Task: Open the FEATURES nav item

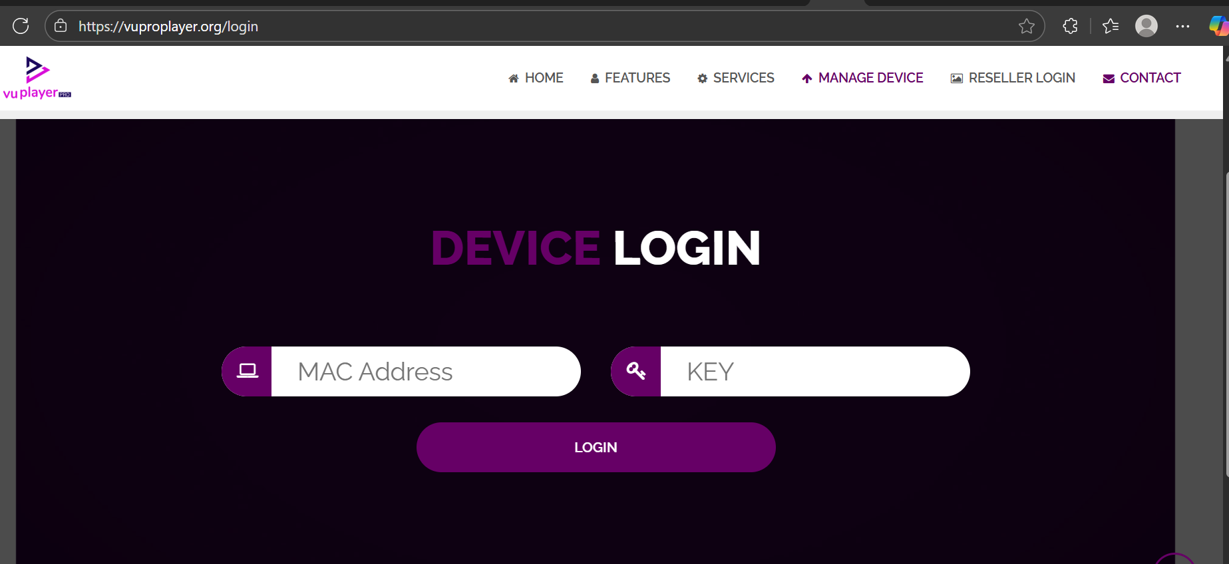Action: (x=630, y=78)
